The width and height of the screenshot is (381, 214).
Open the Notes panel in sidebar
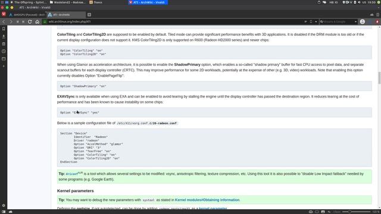4,44
